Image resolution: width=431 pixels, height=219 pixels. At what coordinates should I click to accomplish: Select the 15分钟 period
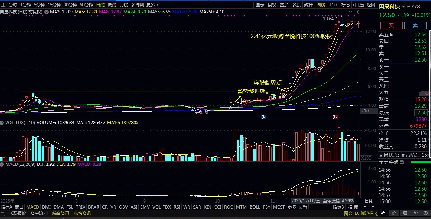[54, 5]
